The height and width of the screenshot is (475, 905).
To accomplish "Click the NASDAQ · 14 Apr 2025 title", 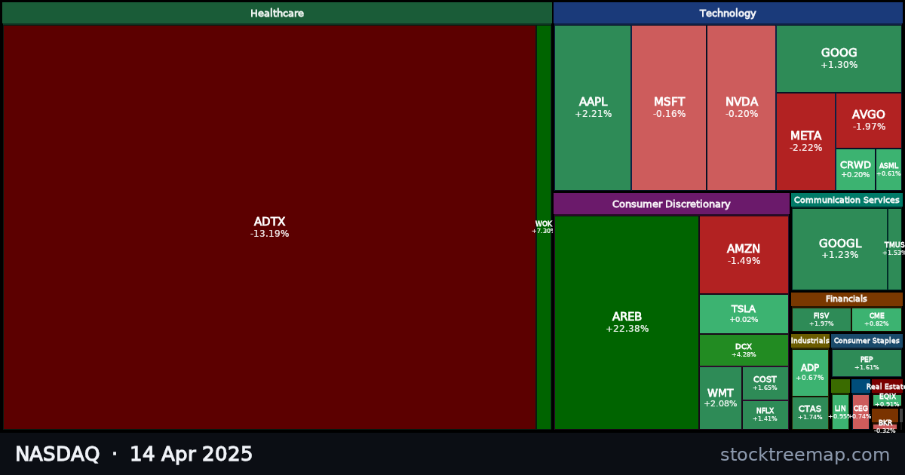I will [133, 455].
